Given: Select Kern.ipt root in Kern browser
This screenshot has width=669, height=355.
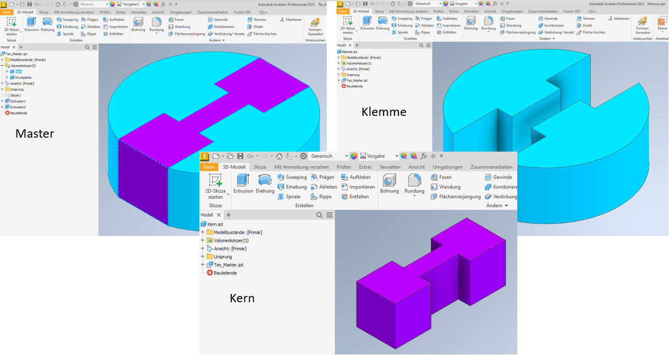Looking at the screenshot, I should click(212, 224).
